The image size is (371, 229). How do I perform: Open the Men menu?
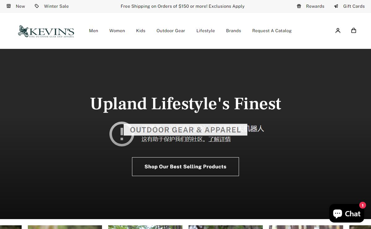(x=94, y=31)
